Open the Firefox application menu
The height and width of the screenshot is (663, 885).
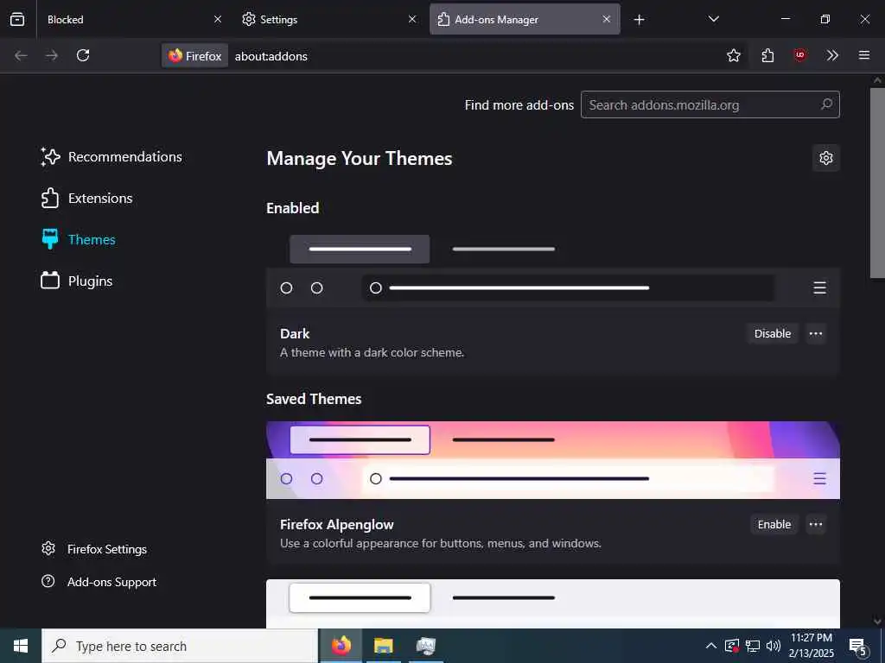click(x=864, y=55)
